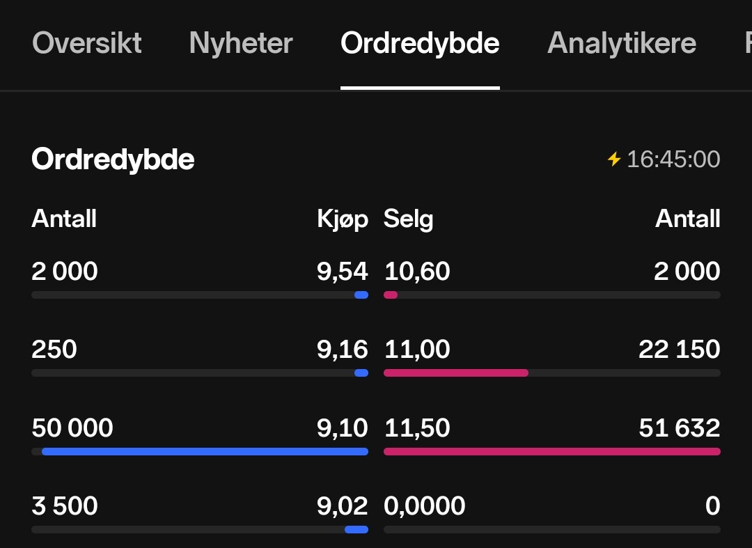Screen dimensions: 752x548
Task: Switch to the Nyheter tab
Action: [241, 43]
